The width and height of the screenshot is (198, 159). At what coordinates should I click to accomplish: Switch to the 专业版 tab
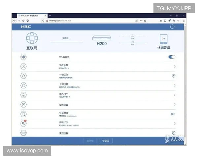tap(106, 141)
